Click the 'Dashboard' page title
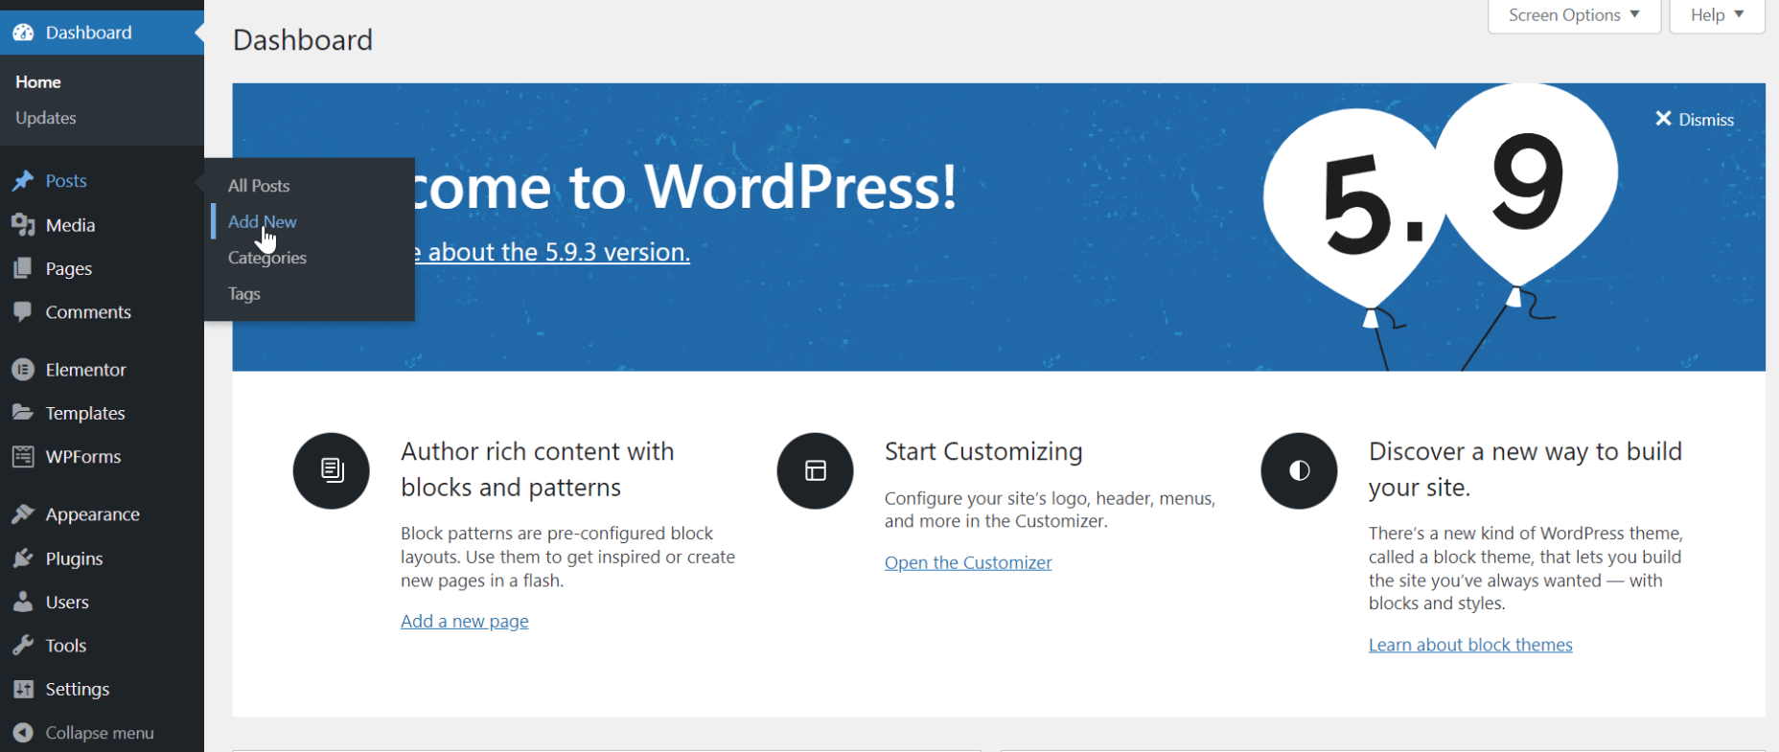Viewport: 1779px width, 752px height. coord(303,40)
